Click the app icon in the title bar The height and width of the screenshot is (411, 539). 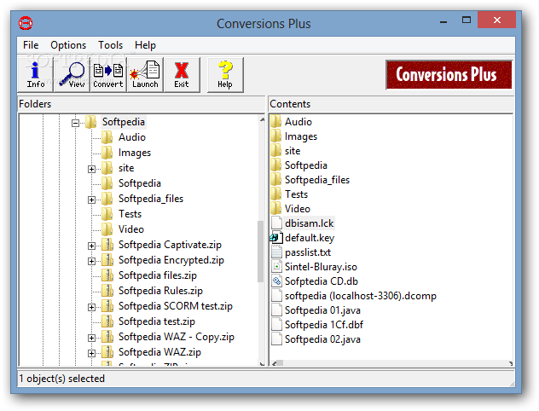26,23
